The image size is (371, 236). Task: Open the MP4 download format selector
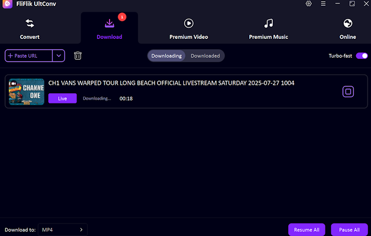62,230
